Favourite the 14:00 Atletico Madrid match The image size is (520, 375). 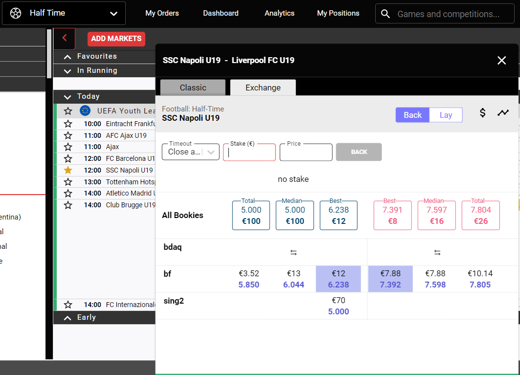(x=68, y=193)
